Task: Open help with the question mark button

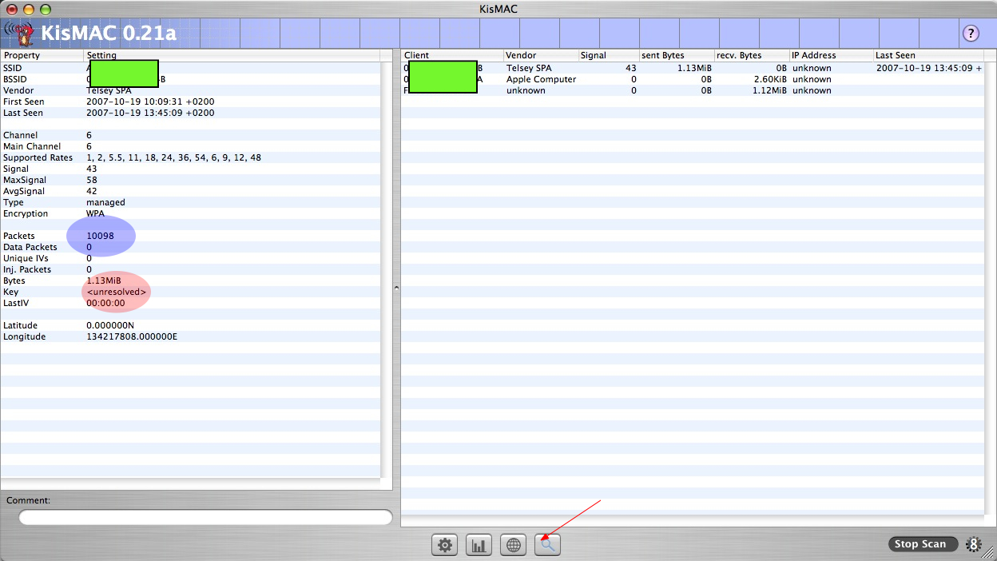Action: point(971,33)
